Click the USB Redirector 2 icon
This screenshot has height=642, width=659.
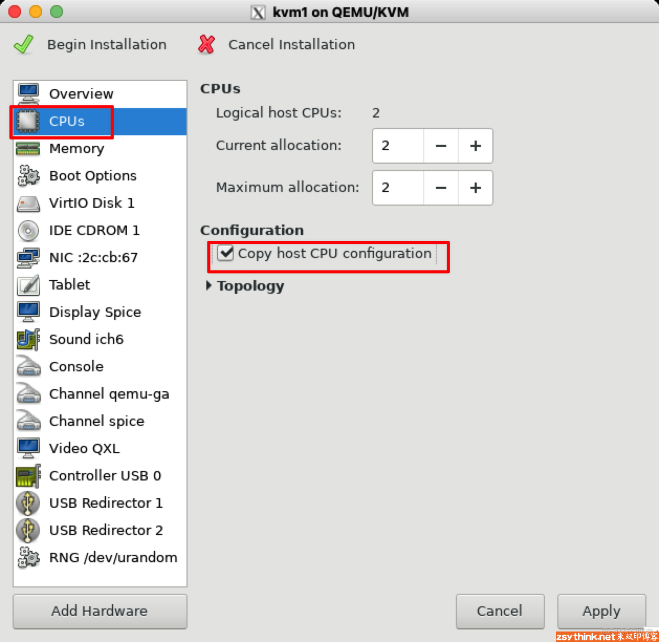coord(28,530)
